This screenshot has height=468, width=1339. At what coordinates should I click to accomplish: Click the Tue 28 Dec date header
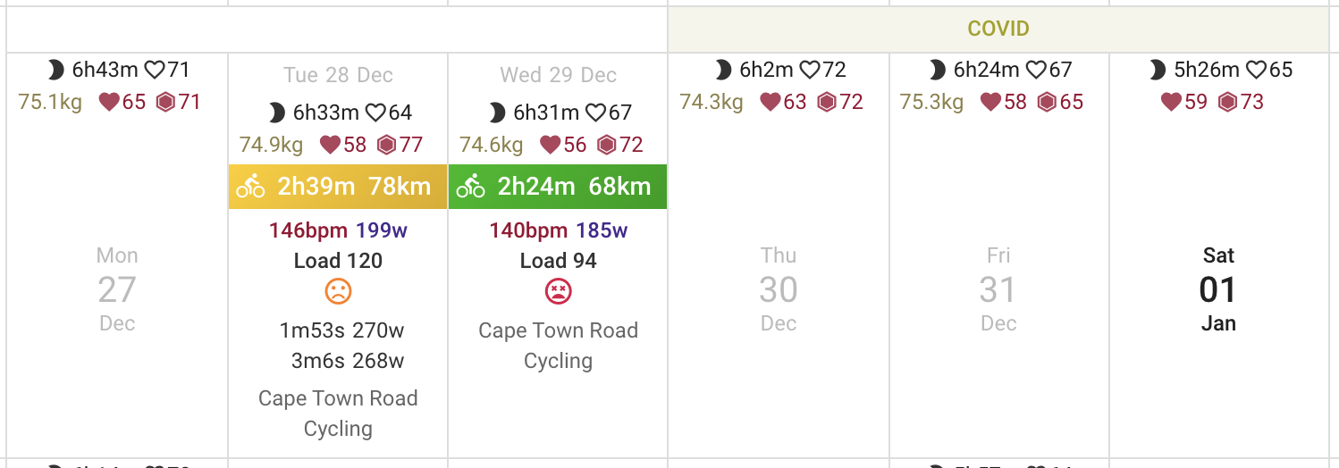point(338,75)
